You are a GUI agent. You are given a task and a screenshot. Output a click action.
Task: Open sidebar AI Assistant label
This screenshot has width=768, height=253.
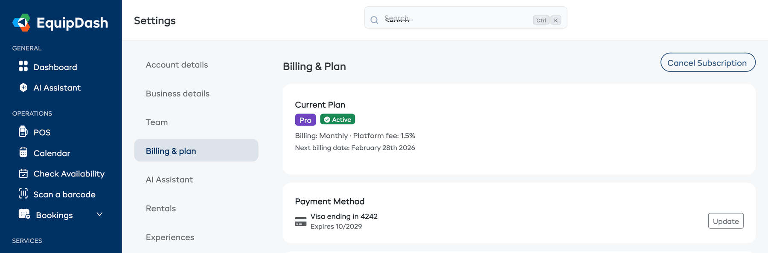[x=57, y=88]
